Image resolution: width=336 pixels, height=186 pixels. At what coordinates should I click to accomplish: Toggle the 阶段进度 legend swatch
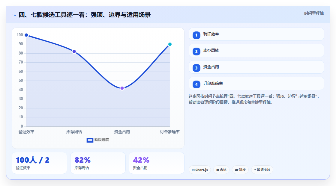tap(90, 140)
